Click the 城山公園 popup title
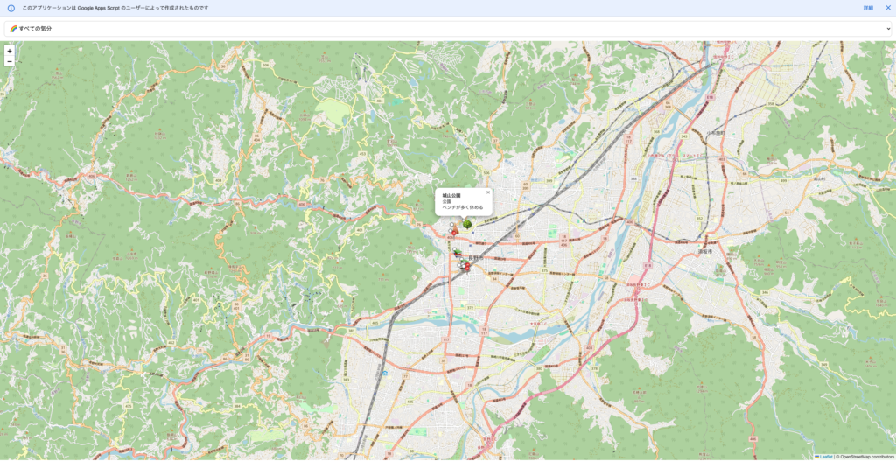896x461 pixels. pyautogui.click(x=451, y=195)
